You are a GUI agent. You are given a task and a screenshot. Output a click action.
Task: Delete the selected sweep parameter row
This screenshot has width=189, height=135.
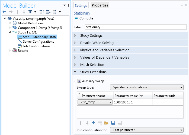pyautogui.click(x=100, y=123)
